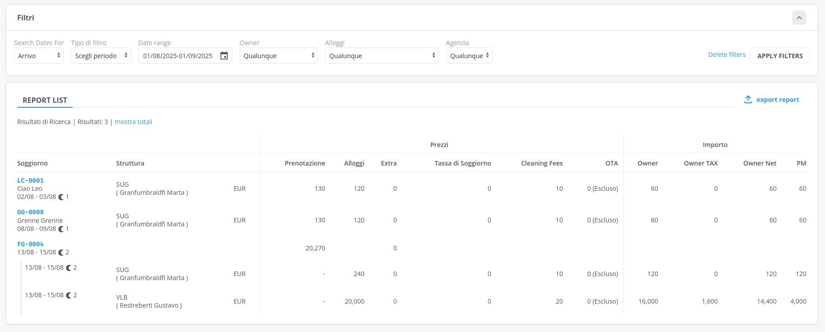Screen dimensions: 825x332
Task: Open reservation LC-0001
Action: point(30,180)
